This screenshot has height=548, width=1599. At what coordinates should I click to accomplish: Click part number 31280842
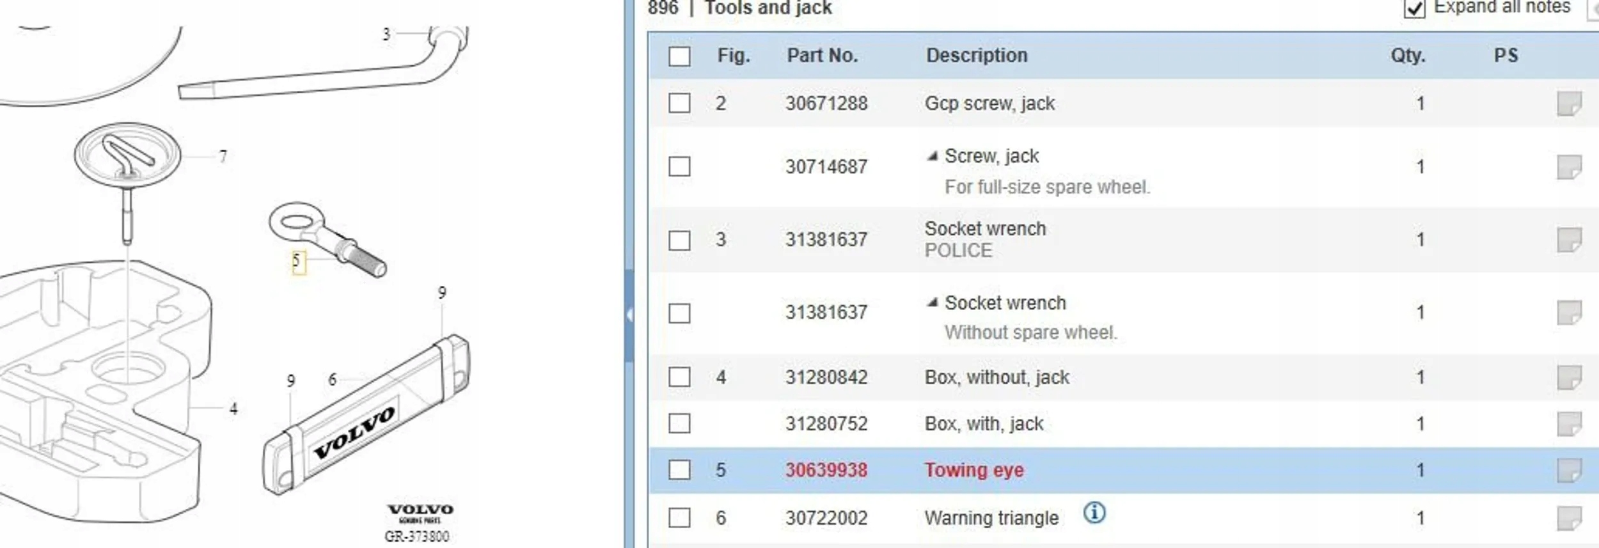tap(826, 377)
